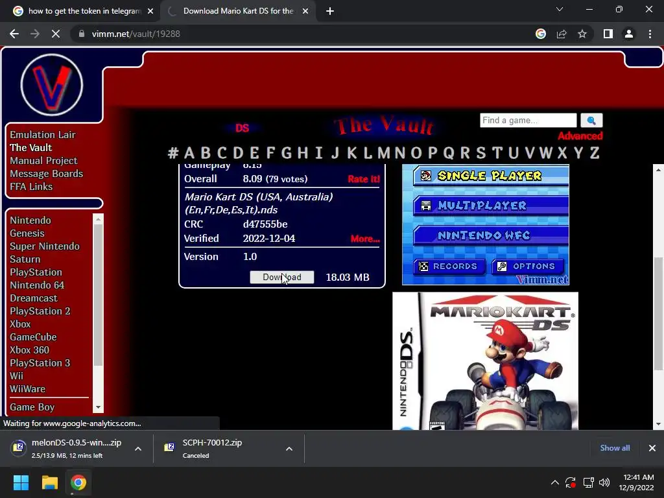Click the red DS system label
The height and width of the screenshot is (498, 664).
(x=243, y=128)
